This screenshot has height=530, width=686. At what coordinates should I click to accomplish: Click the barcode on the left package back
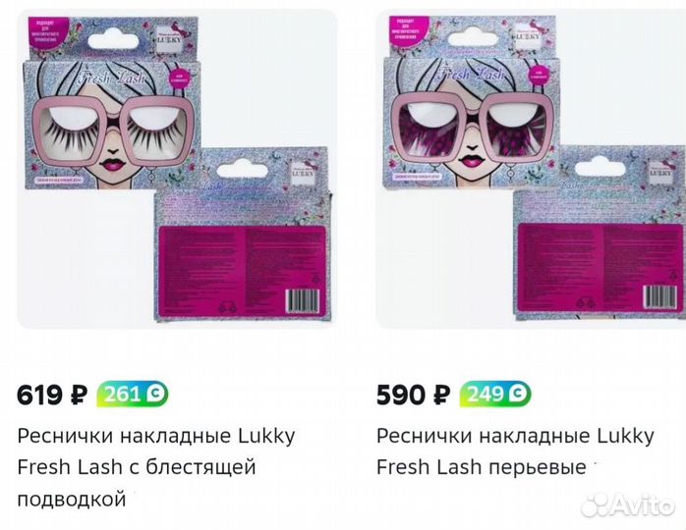tap(303, 301)
